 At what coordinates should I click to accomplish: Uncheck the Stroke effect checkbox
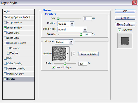pos(5,79)
